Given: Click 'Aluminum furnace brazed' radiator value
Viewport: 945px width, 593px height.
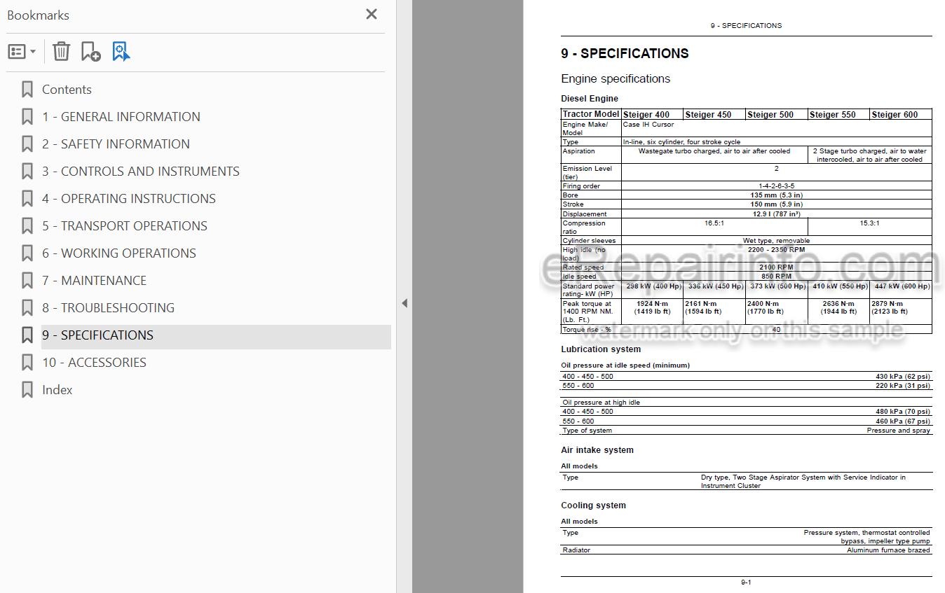Looking at the screenshot, I should click(888, 550).
